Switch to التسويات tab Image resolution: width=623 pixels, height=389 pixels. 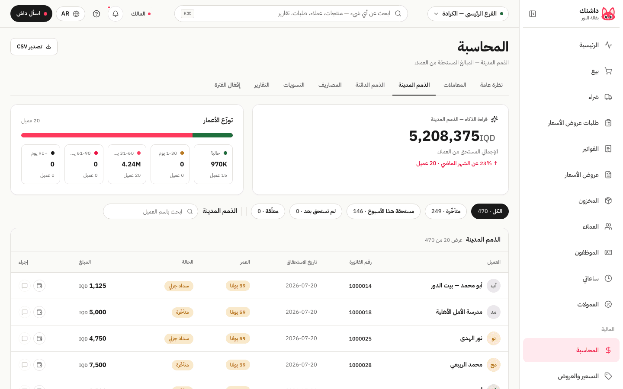[x=294, y=85]
